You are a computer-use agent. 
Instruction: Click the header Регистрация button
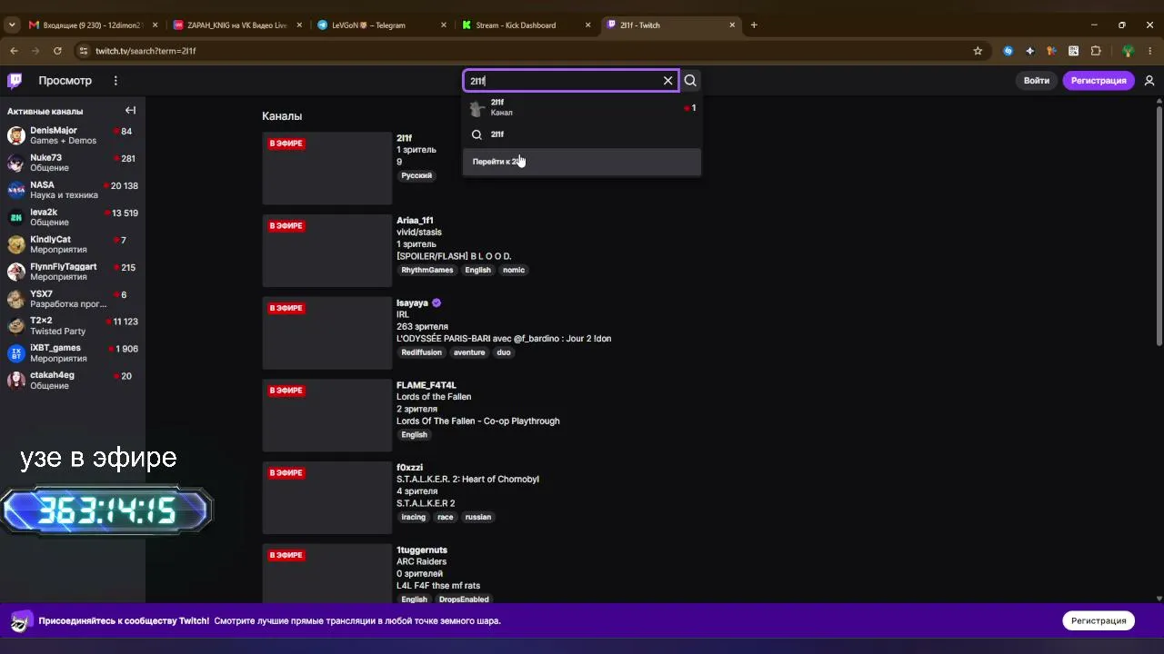click(x=1099, y=81)
